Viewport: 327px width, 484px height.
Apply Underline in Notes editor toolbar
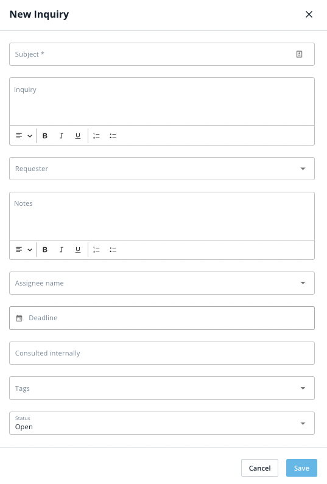78,250
